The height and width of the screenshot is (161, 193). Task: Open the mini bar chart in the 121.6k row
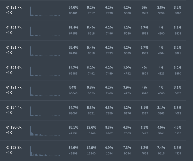click(45, 70)
